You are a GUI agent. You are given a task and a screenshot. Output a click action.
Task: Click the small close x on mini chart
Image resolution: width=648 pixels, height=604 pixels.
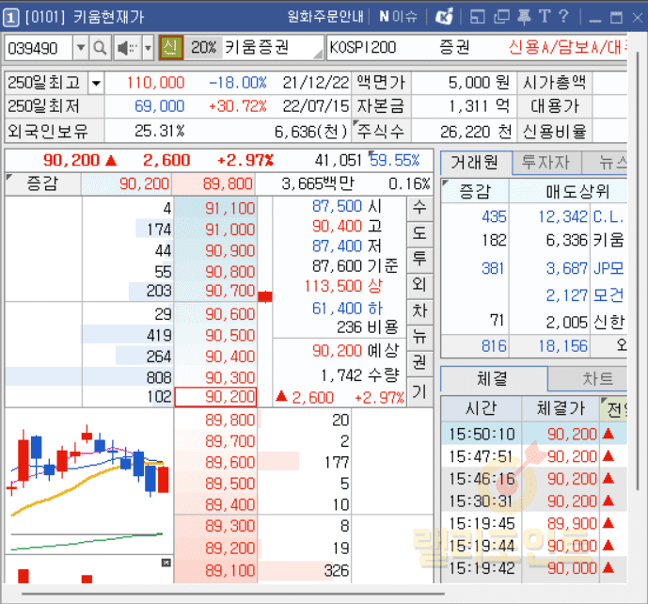[x=166, y=562]
